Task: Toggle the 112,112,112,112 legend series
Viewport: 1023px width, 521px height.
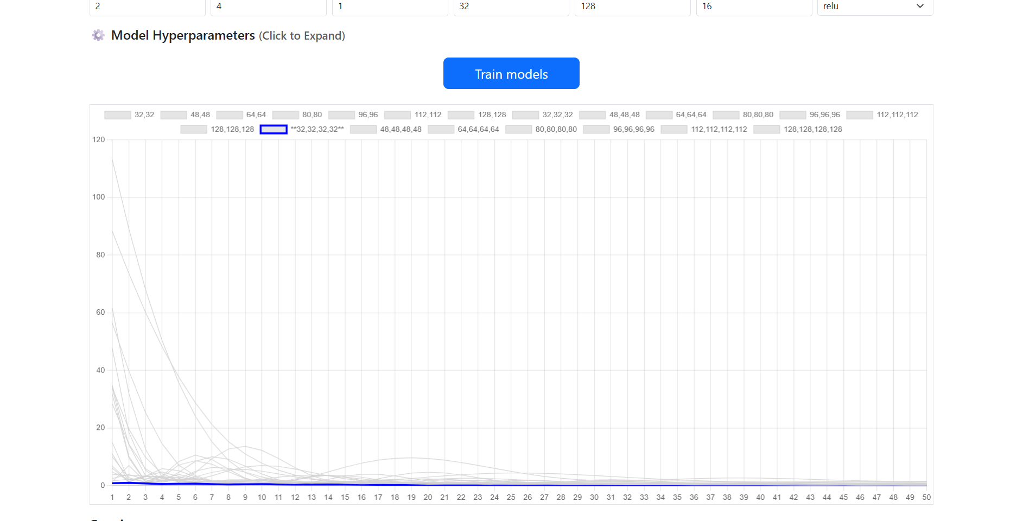Action: tap(704, 130)
